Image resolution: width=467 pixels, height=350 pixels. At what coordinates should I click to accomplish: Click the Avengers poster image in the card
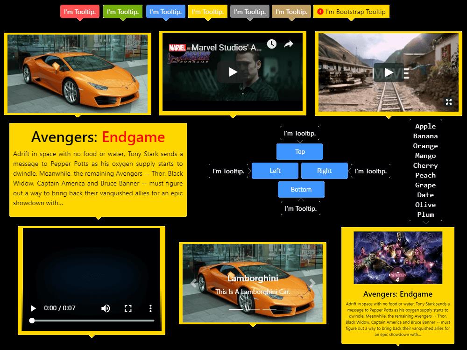(398, 258)
